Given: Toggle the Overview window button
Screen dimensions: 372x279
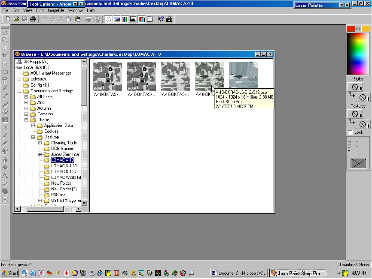Looking at the screenshot, I should pos(149,19).
